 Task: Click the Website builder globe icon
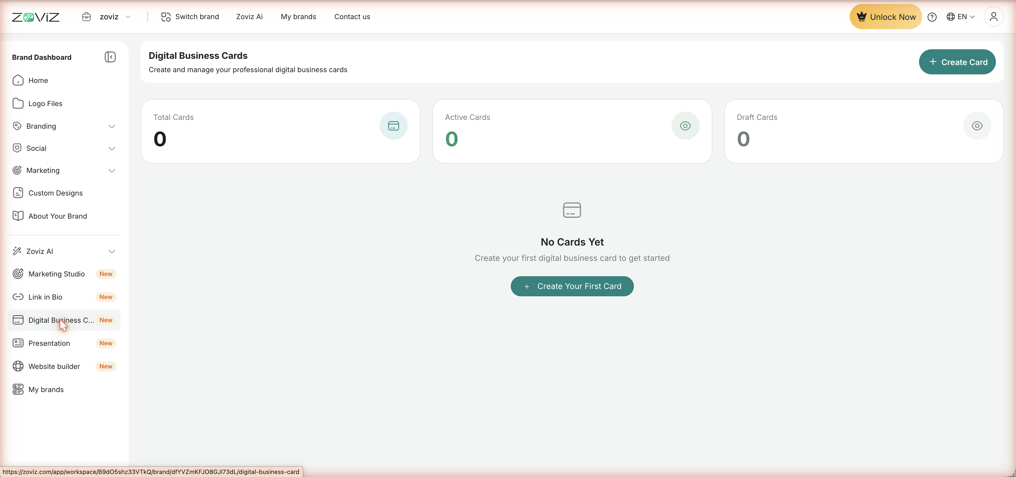click(18, 366)
